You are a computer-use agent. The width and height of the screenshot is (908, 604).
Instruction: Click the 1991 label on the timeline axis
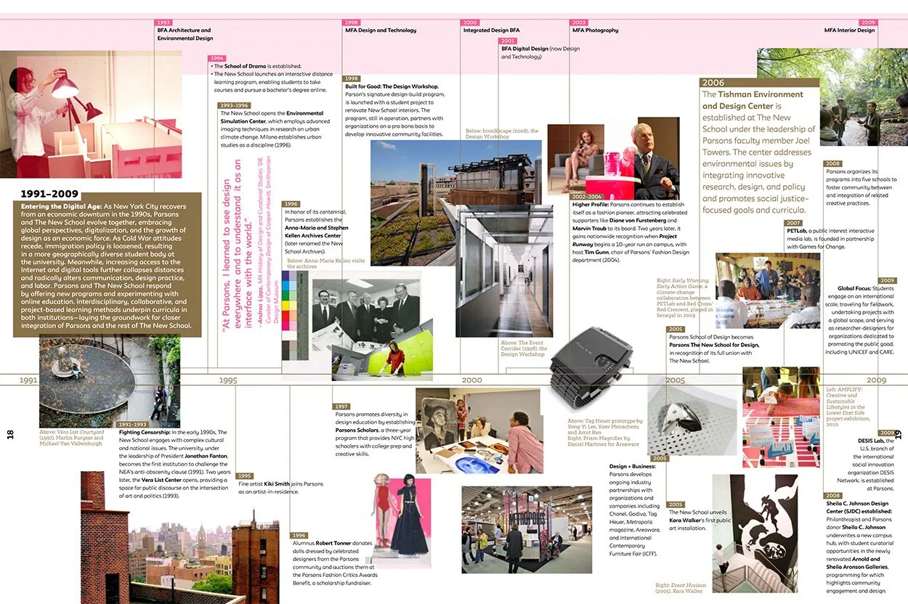coord(28,380)
